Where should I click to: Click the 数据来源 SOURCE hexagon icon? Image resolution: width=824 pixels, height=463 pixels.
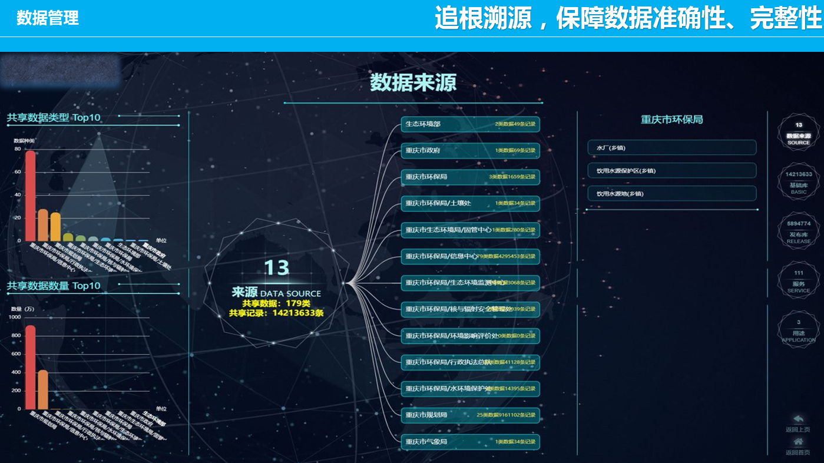pos(798,133)
